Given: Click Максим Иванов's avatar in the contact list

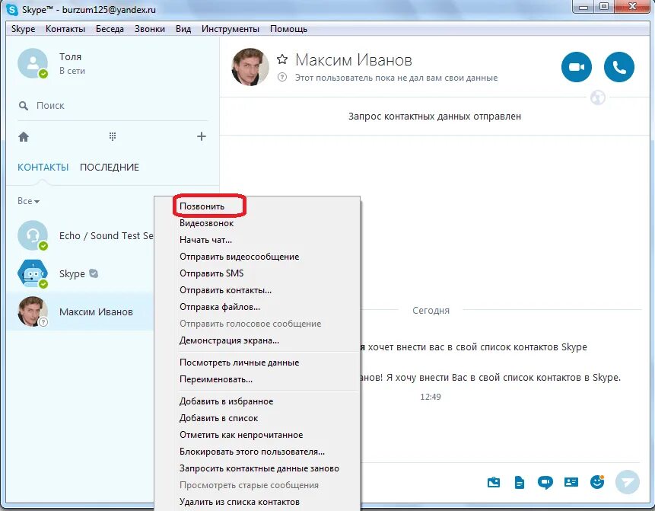Looking at the screenshot, I should (33, 311).
